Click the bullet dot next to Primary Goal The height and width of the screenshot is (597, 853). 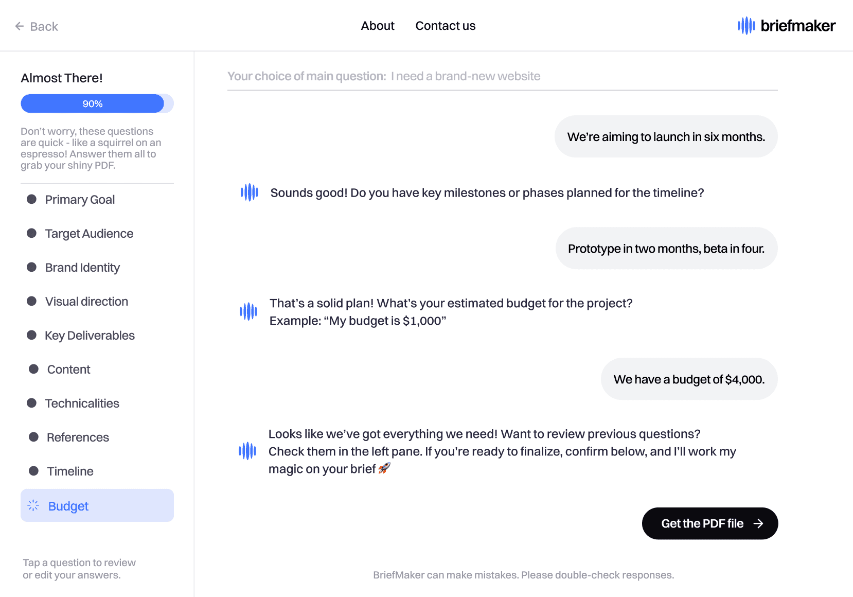(x=32, y=199)
